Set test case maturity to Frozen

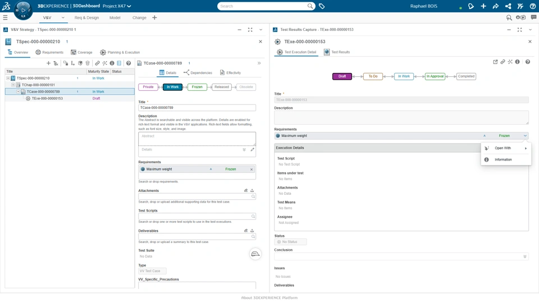tap(197, 87)
